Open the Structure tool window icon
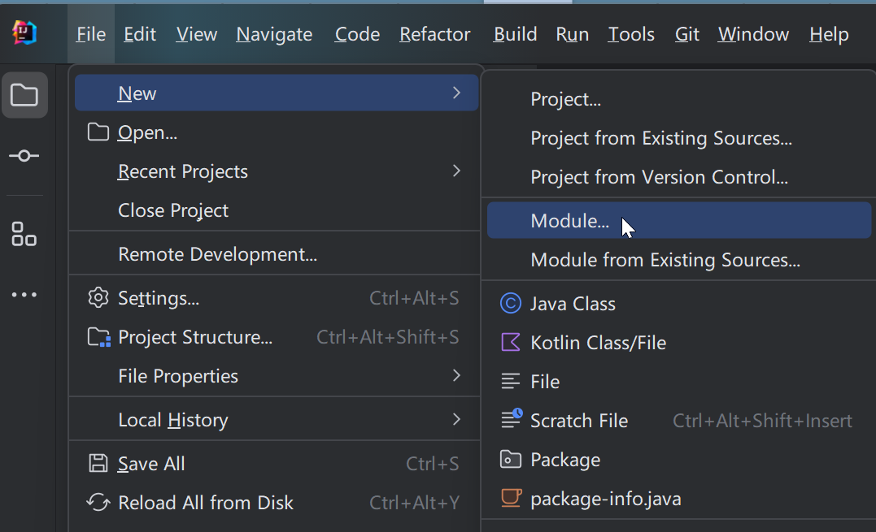876x532 pixels. (24, 233)
